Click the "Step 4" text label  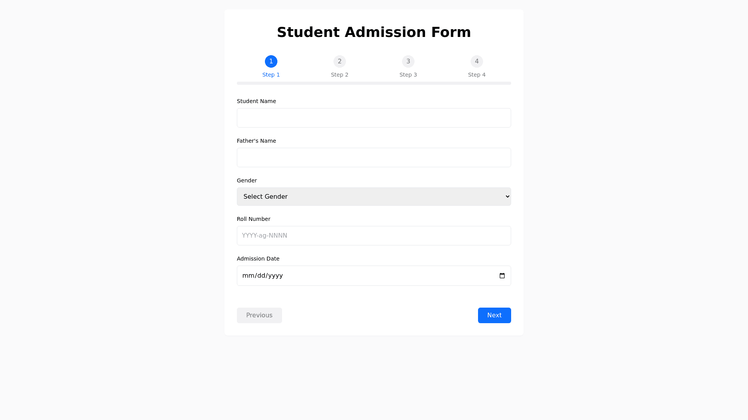click(x=477, y=75)
